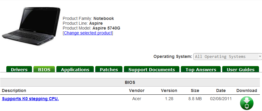Screen dimensions: 262x111
Task: Open the User Guides tab
Action: coord(241,69)
